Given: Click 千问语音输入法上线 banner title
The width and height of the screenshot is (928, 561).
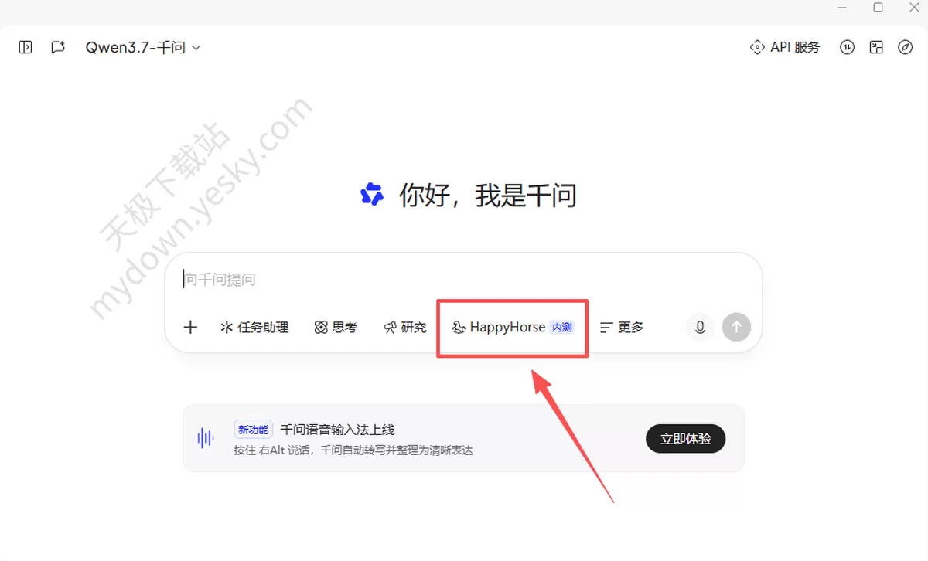Looking at the screenshot, I should [x=337, y=430].
